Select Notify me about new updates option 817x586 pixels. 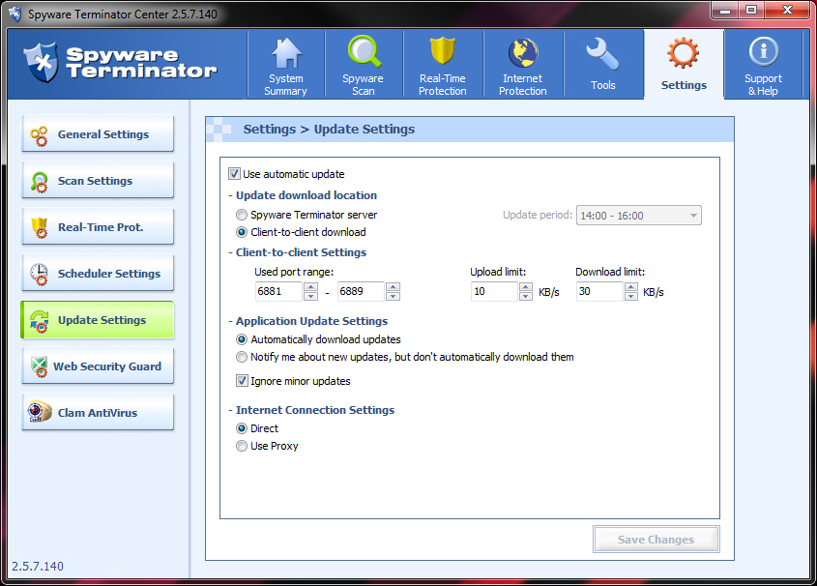242,357
